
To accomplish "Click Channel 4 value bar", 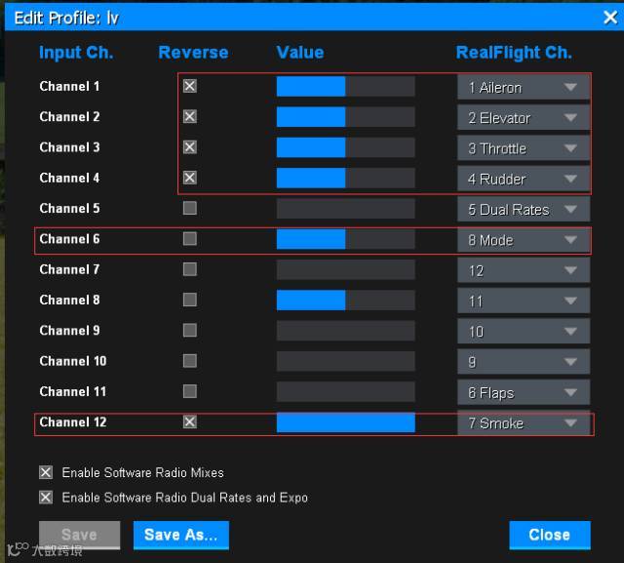I will coord(345,178).
